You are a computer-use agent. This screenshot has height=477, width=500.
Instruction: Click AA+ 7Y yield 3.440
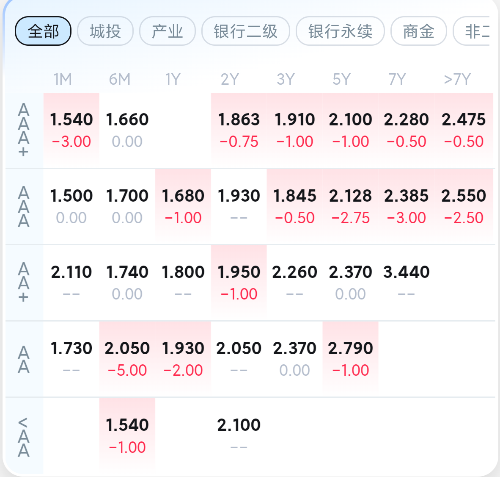point(406,283)
